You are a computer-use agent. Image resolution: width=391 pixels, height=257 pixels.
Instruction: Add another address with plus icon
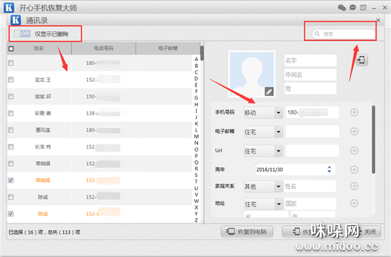(x=354, y=203)
